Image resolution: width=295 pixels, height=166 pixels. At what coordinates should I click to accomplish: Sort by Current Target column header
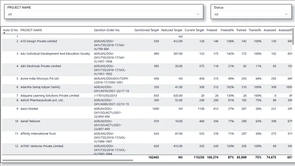195,30
